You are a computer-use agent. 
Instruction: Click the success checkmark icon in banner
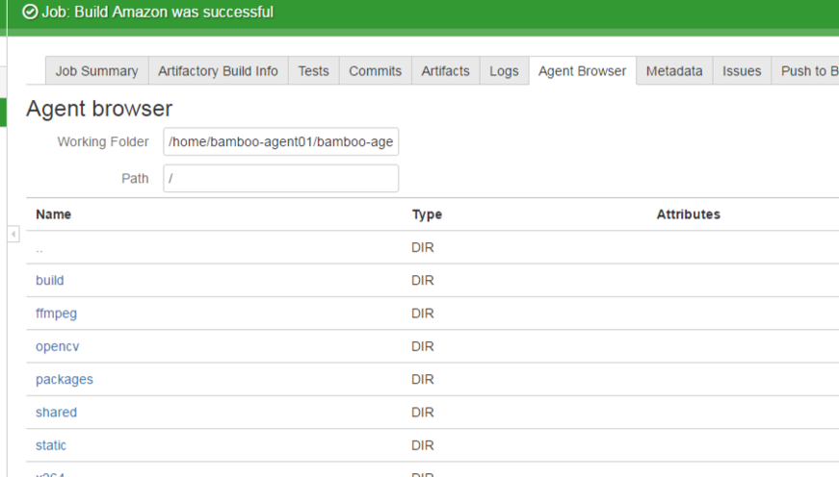click(30, 13)
